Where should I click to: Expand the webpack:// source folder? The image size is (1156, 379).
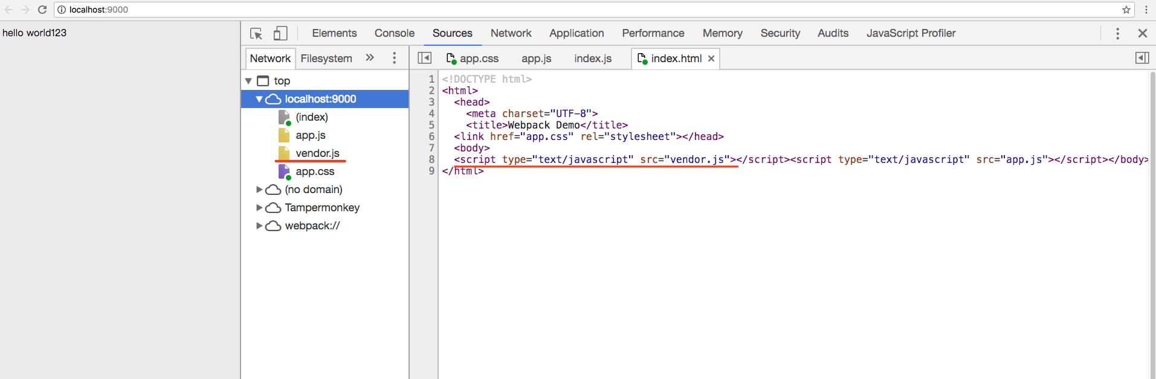[259, 226]
